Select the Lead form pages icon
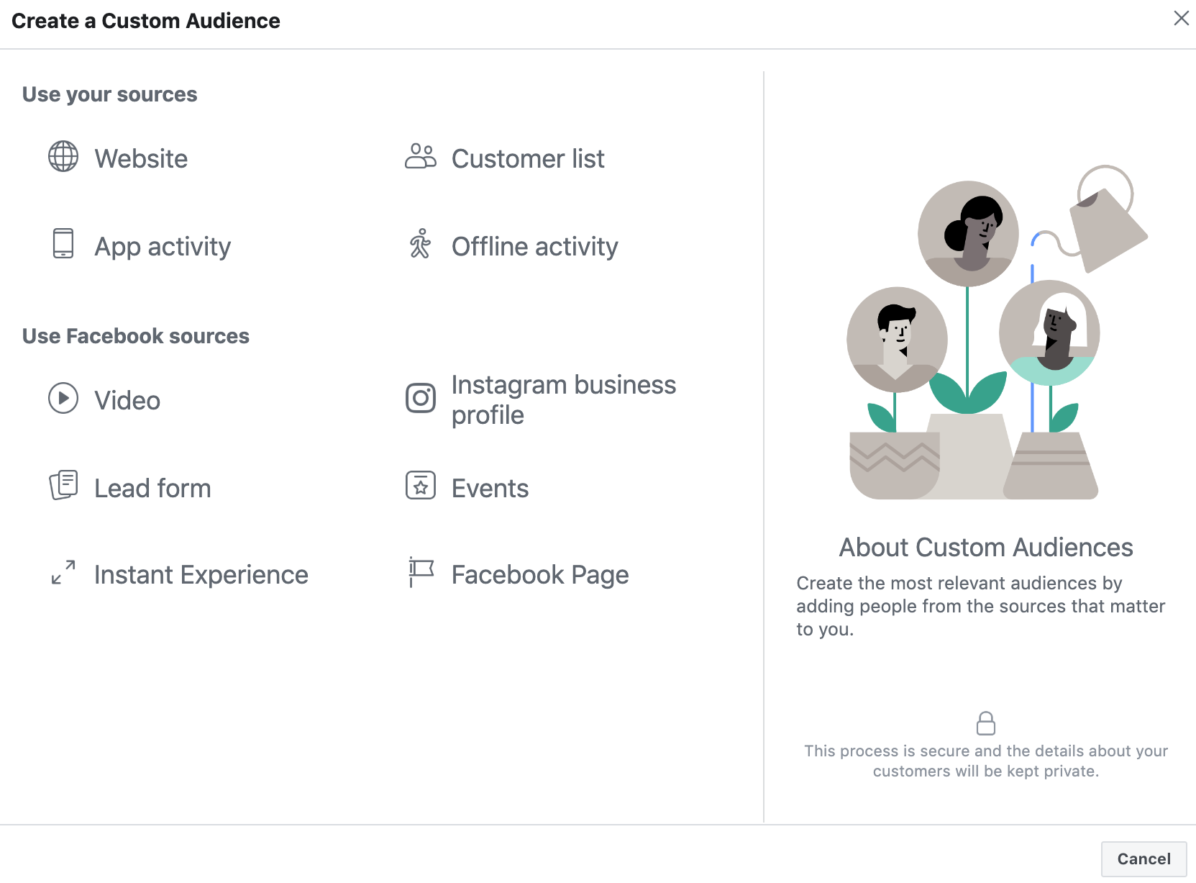The image size is (1196, 883). [x=63, y=486]
